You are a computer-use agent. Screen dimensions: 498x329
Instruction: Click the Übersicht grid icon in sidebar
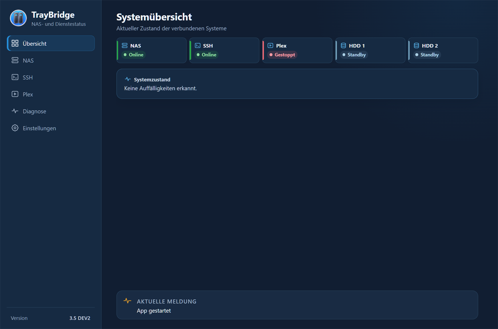click(15, 43)
